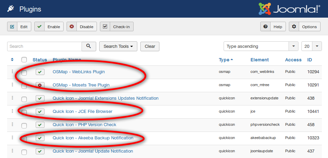Click the Help question mark icon
Screen dimensions: 328x158
pyautogui.click(x=265, y=27)
